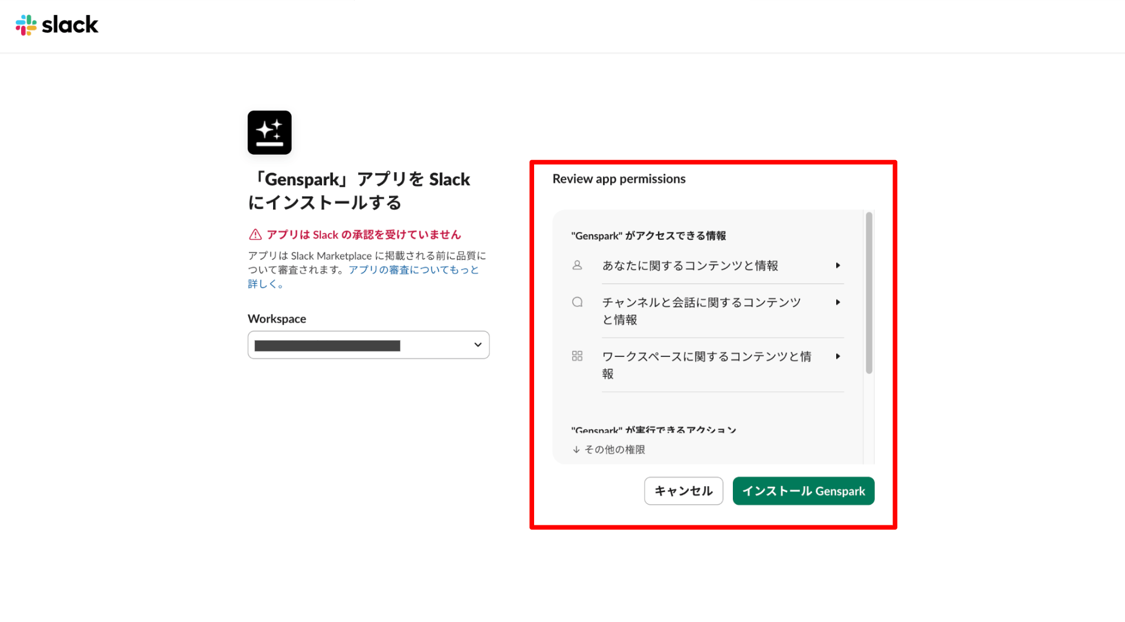Click the アプリは Slack の承認を受けていません warning text
This screenshot has height=622, width=1125.
tap(364, 235)
